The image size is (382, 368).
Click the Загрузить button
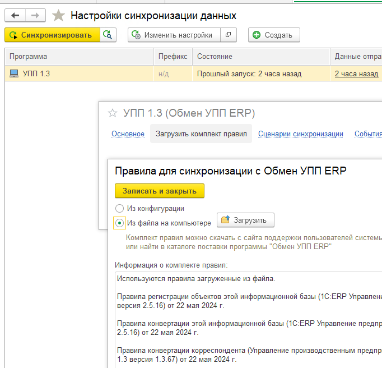[x=245, y=220]
